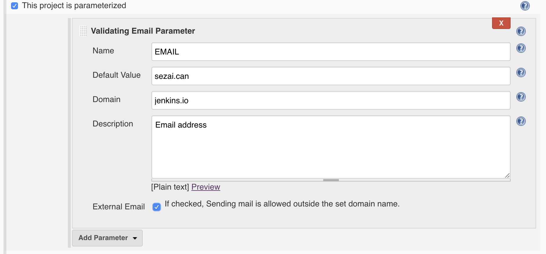The width and height of the screenshot is (546, 254).
Task: Open help icon beside Name field
Action: pyautogui.click(x=521, y=48)
